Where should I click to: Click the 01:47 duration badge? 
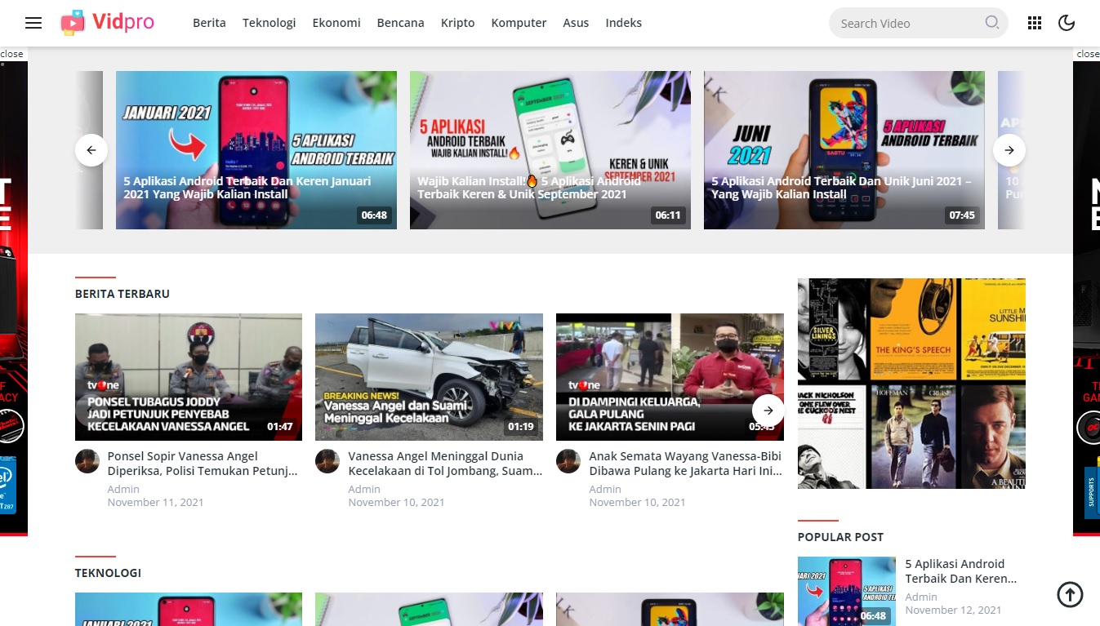279,426
